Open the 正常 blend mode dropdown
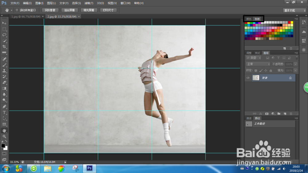The height and width of the screenshot is (173, 308). pos(258,64)
